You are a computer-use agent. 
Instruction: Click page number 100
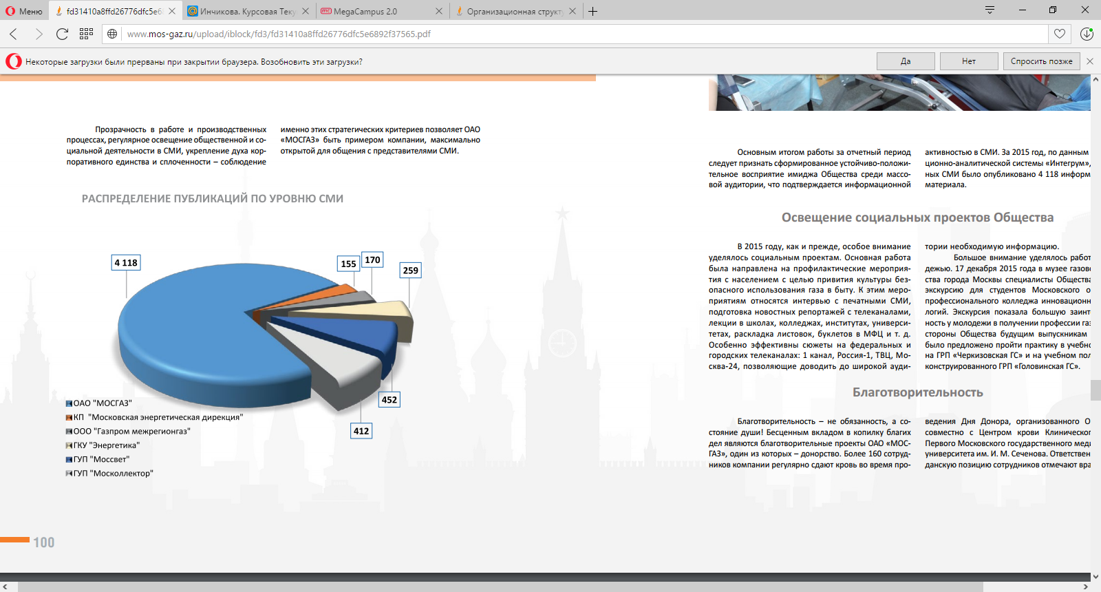click(44, 542)
